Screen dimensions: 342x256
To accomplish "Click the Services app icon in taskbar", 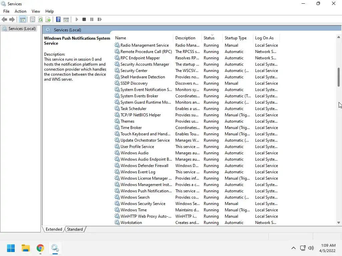I will [55, 248].
